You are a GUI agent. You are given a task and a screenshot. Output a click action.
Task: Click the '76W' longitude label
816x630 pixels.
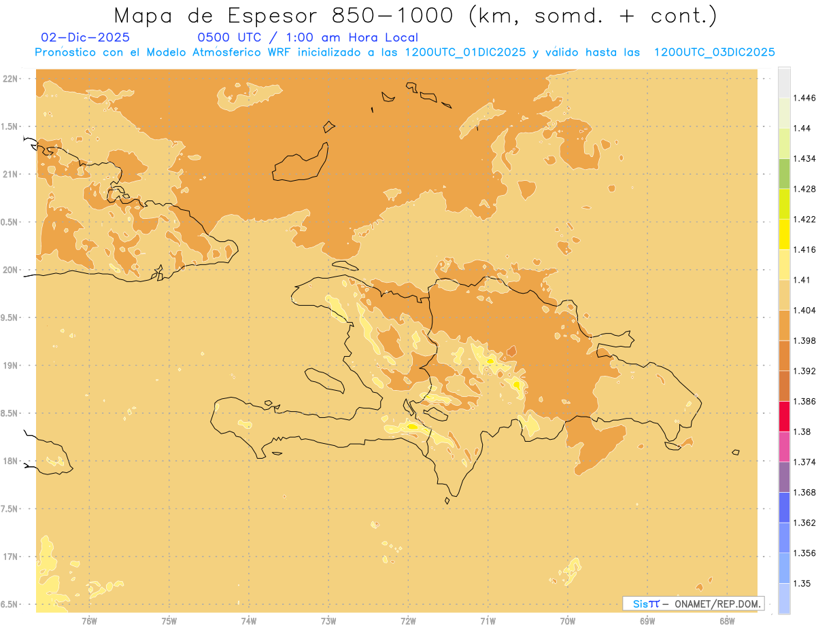coord(89,621)
